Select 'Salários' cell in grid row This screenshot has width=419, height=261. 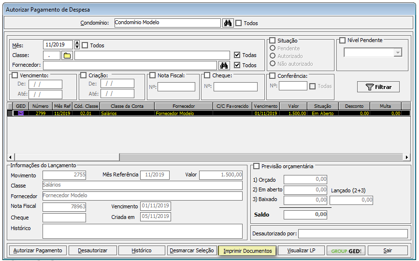click(127, 113)
